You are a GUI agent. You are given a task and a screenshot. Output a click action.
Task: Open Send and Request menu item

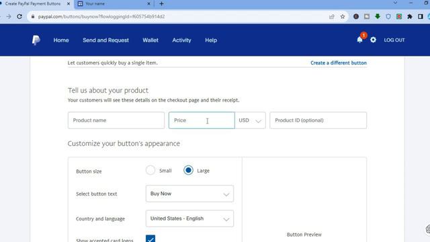[x=106, y=40]
